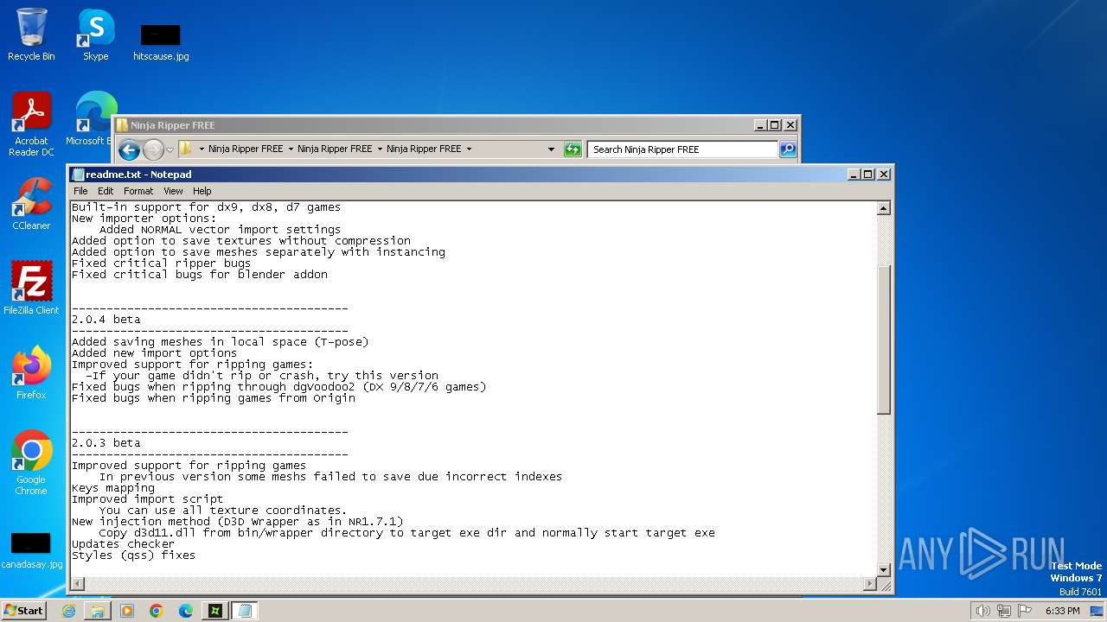Click the text line "2.0.4 beta"
The width and height of the screenshot is (1107, 622).
pos(106,320)
